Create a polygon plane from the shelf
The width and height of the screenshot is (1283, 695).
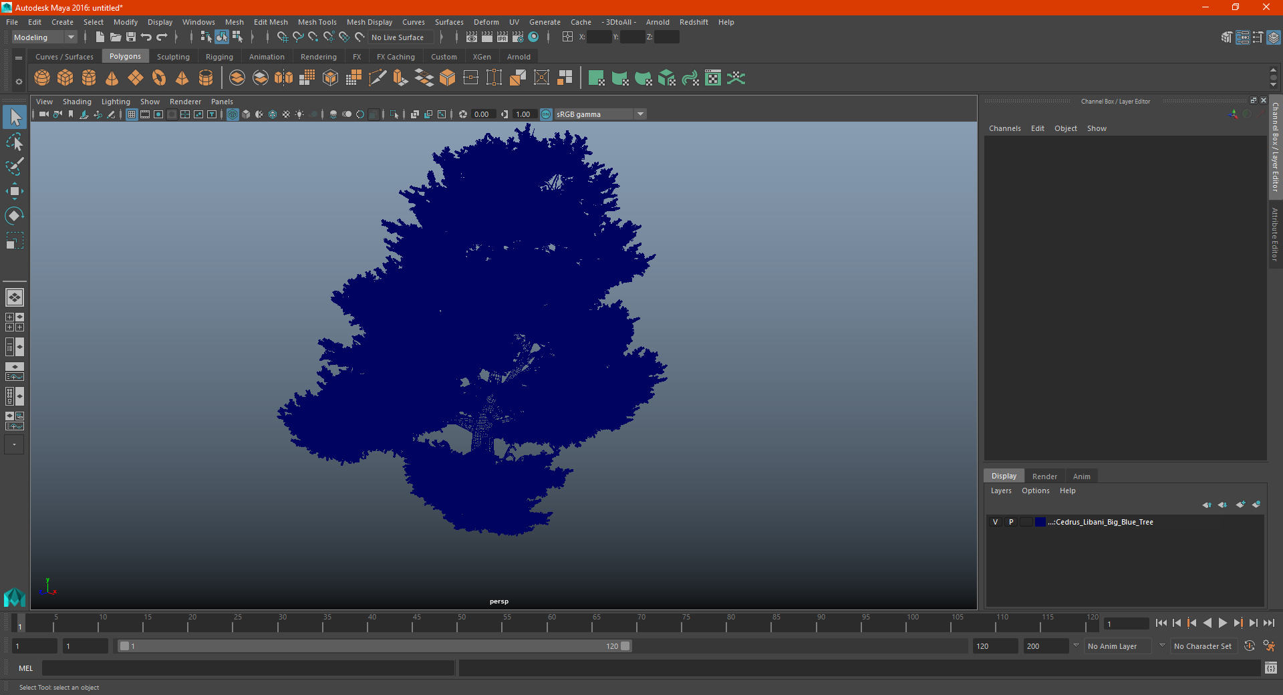click(136, 78)
